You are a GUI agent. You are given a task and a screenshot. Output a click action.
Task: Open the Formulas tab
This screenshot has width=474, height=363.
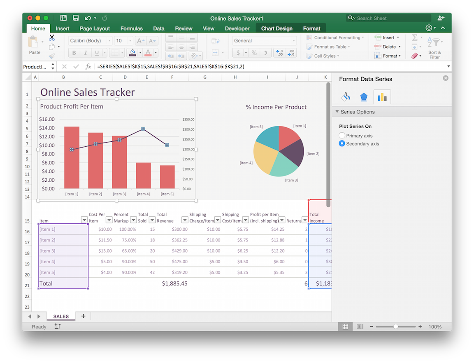[132, 28]
